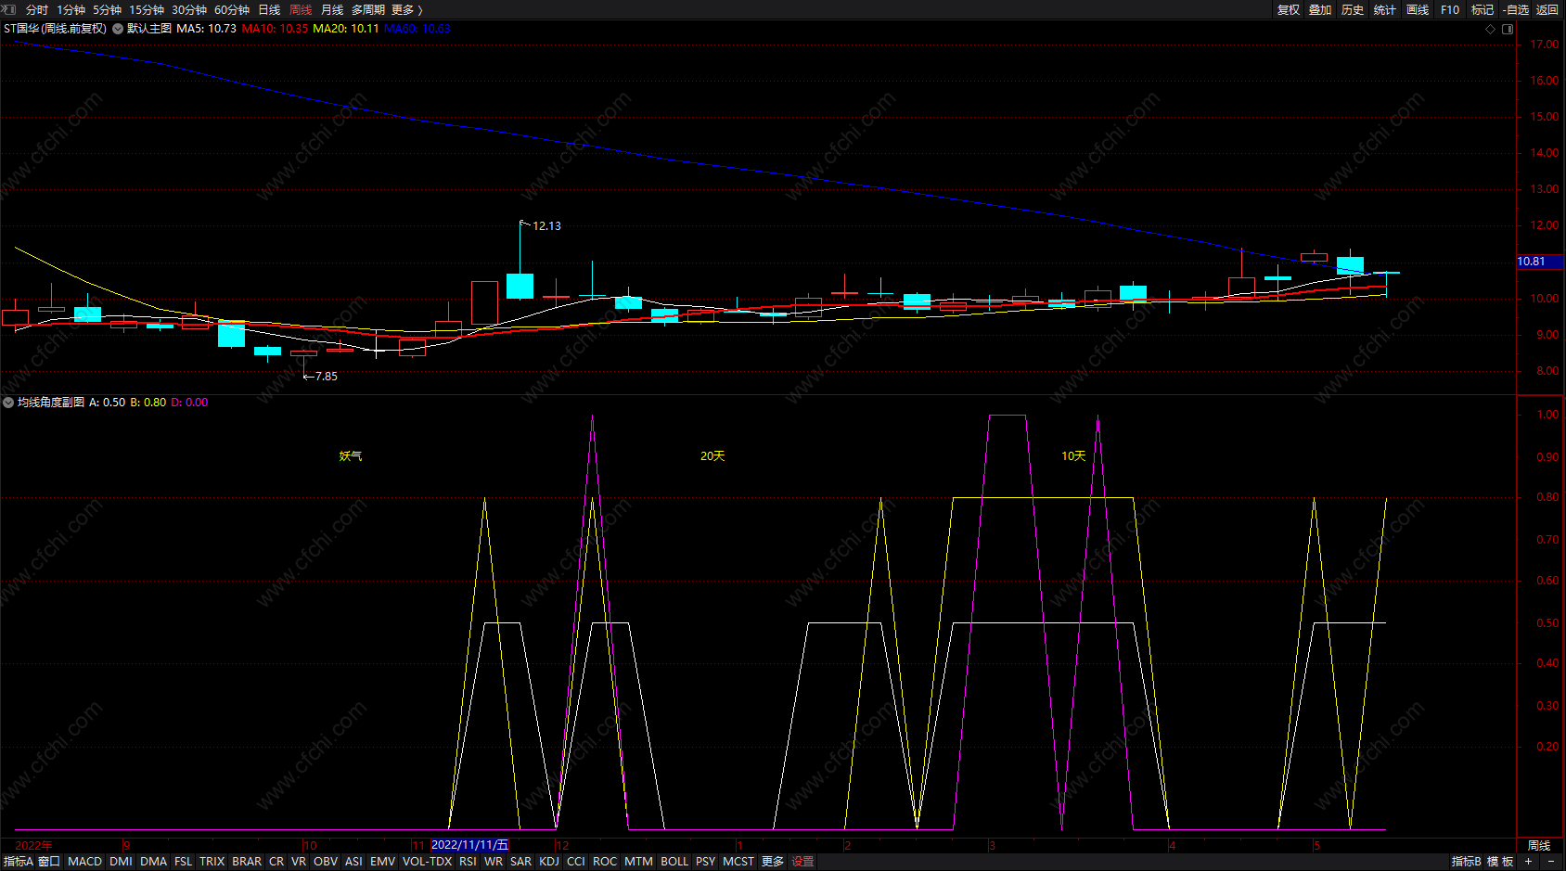Switch sub-chart to EMV indicator
Viewport: 1566px width, 871px height.
click(x=383, y=862)
